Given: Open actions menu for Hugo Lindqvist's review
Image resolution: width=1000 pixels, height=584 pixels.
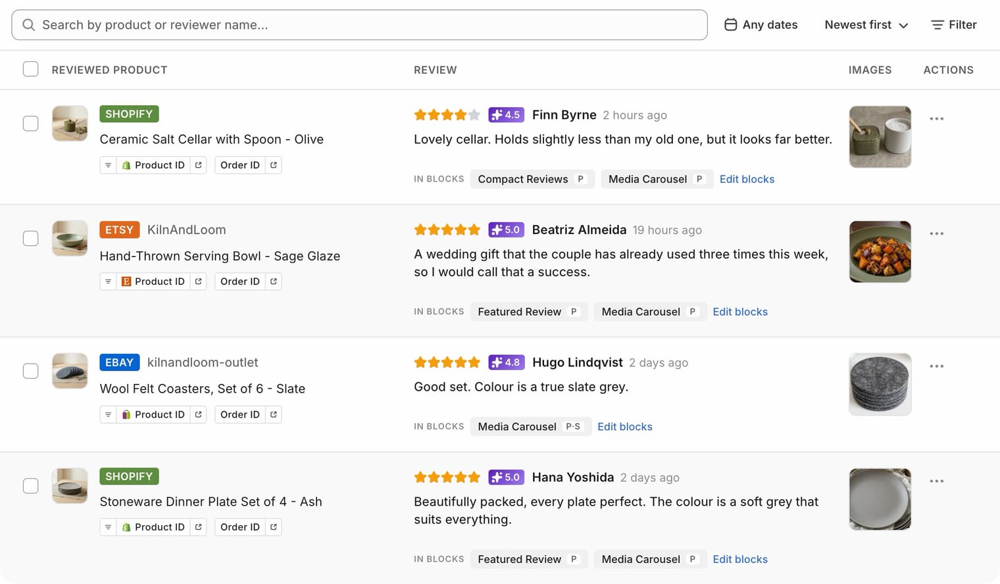Looking at the screenshot, I should (x=937, y=366).
